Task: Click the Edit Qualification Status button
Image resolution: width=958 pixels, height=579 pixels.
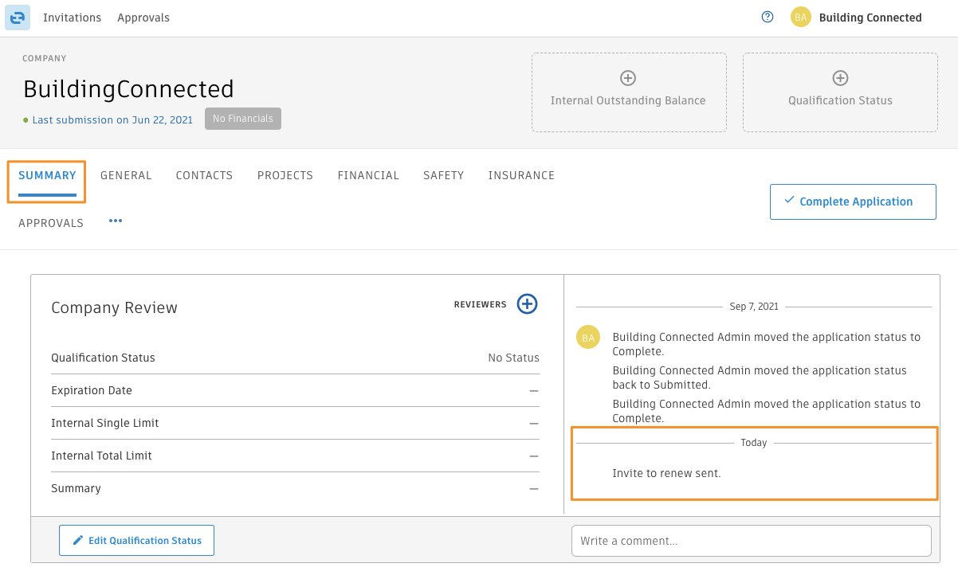Action: (x=136, y=540)
